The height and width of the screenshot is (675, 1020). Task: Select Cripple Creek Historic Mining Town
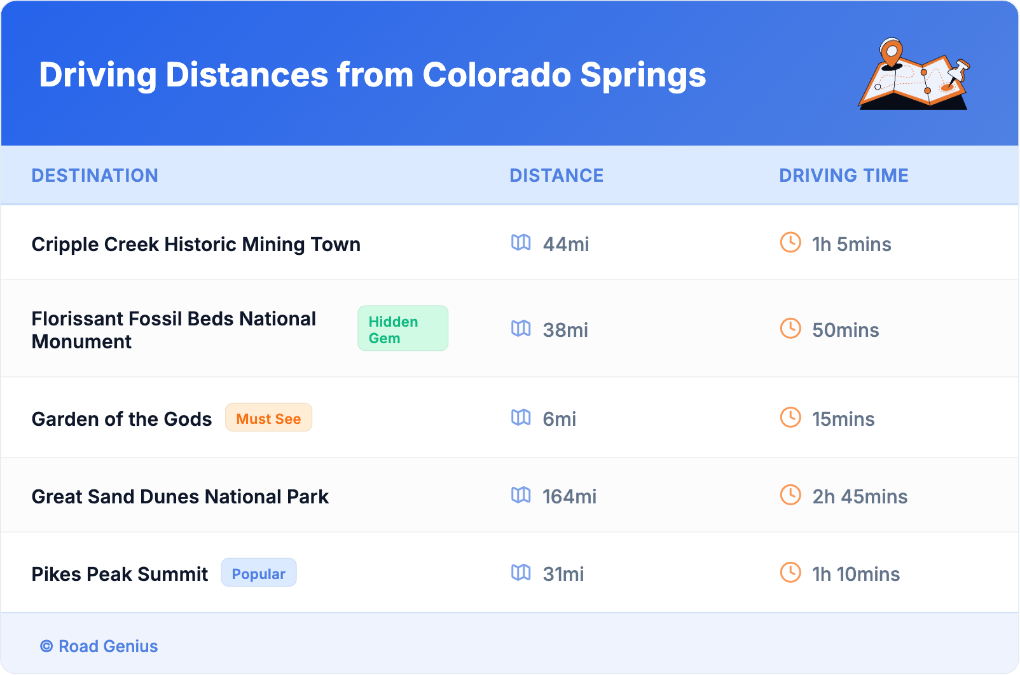tap(196, 244)
